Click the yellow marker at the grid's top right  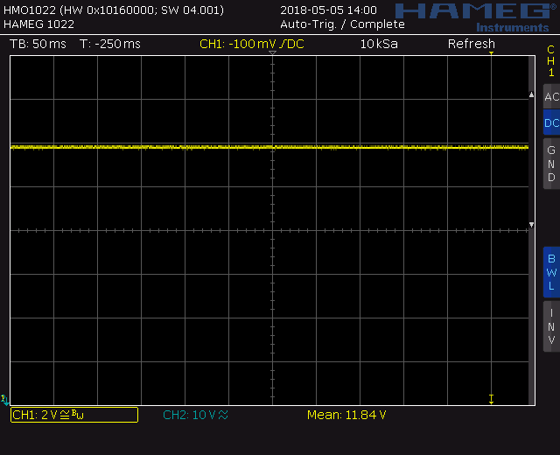click(x=492, y=54)
